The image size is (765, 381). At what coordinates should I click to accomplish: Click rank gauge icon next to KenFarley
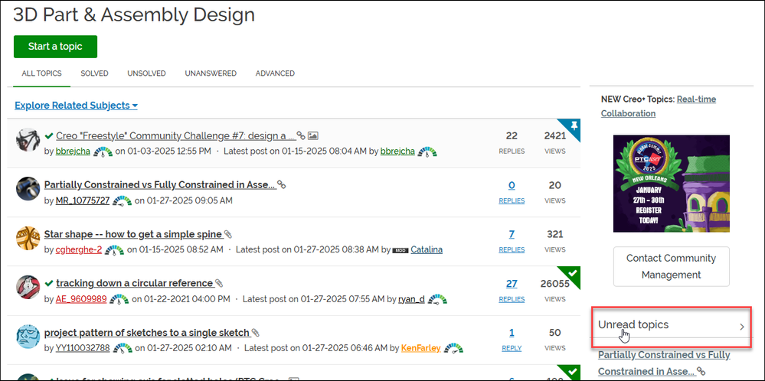click(453, 348)
